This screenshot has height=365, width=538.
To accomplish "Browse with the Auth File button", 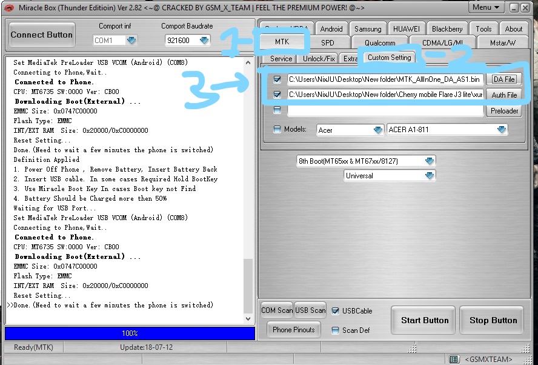I will (x=504, y=95).
